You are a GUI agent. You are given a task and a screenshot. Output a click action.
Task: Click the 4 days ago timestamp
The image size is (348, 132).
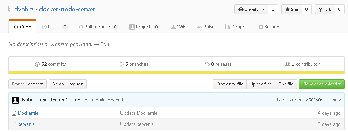point(329,113)
